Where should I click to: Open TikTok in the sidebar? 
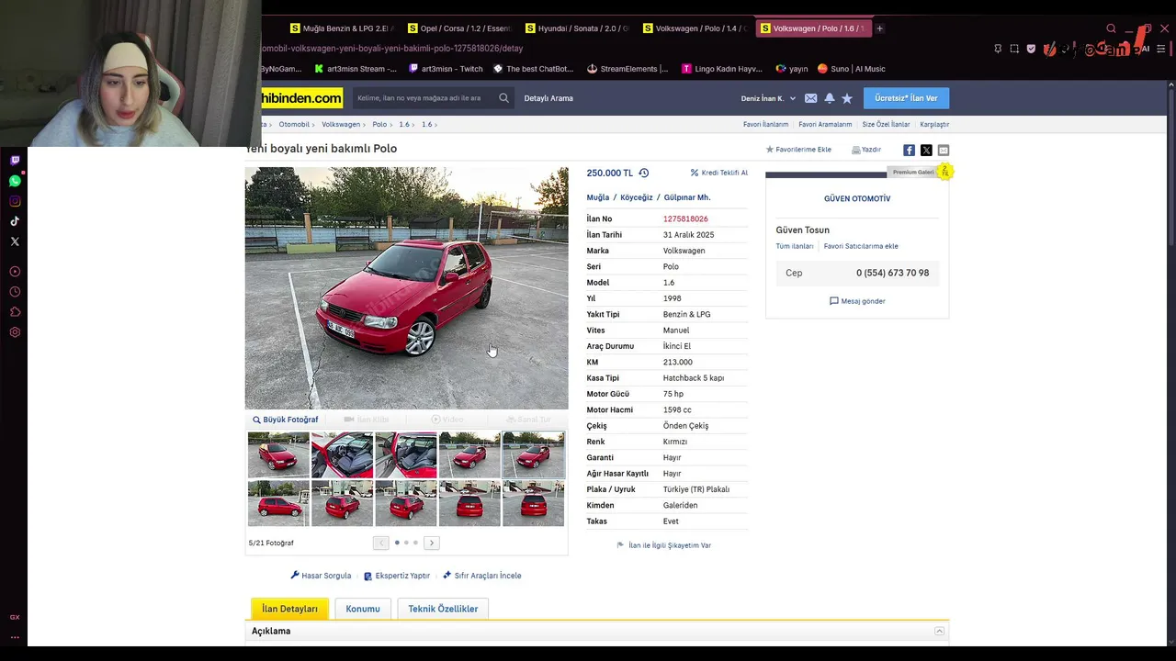coord(15,221)
